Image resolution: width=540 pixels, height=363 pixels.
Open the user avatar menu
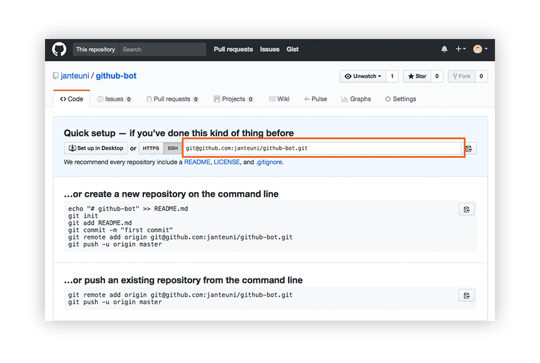pos(480,49)
